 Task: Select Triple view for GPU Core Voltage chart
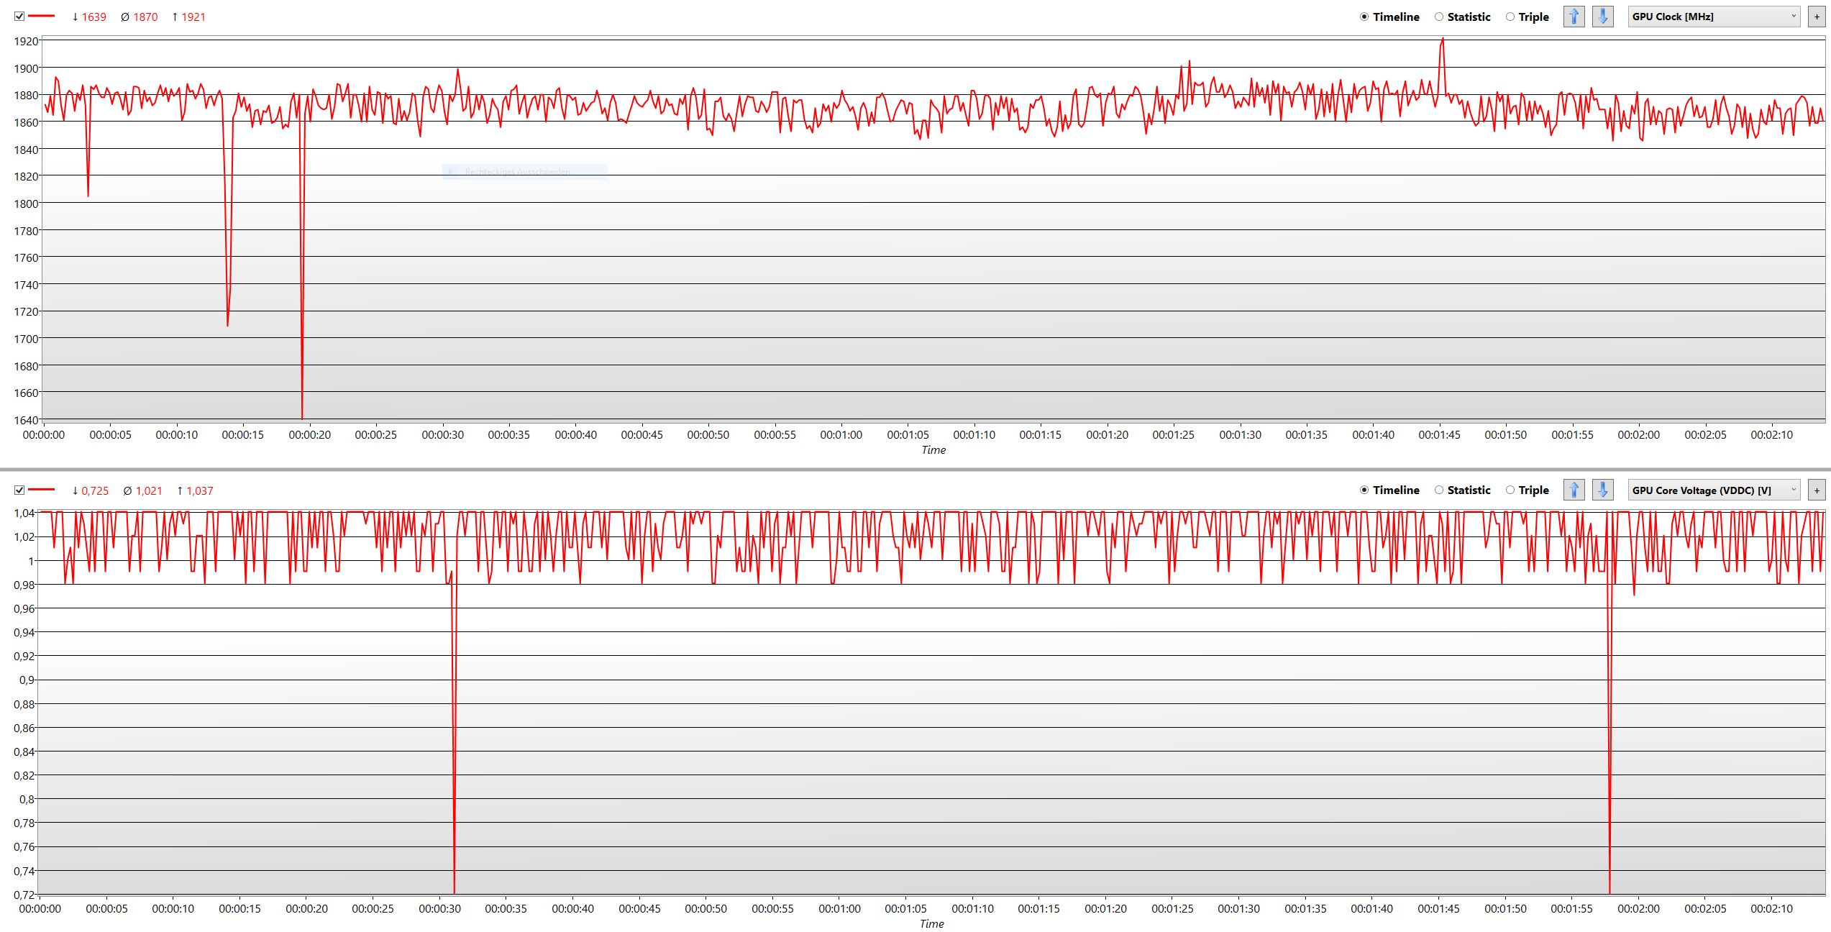1510,490
